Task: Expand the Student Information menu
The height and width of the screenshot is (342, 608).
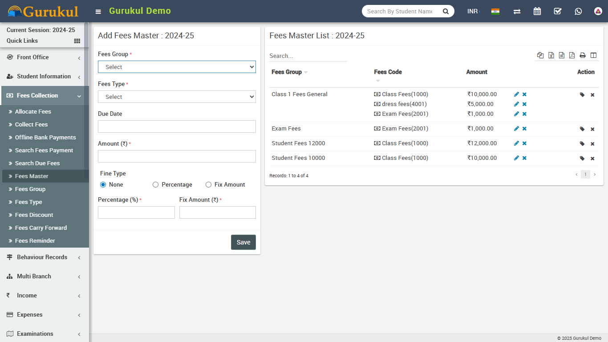Action: point(44,77)
